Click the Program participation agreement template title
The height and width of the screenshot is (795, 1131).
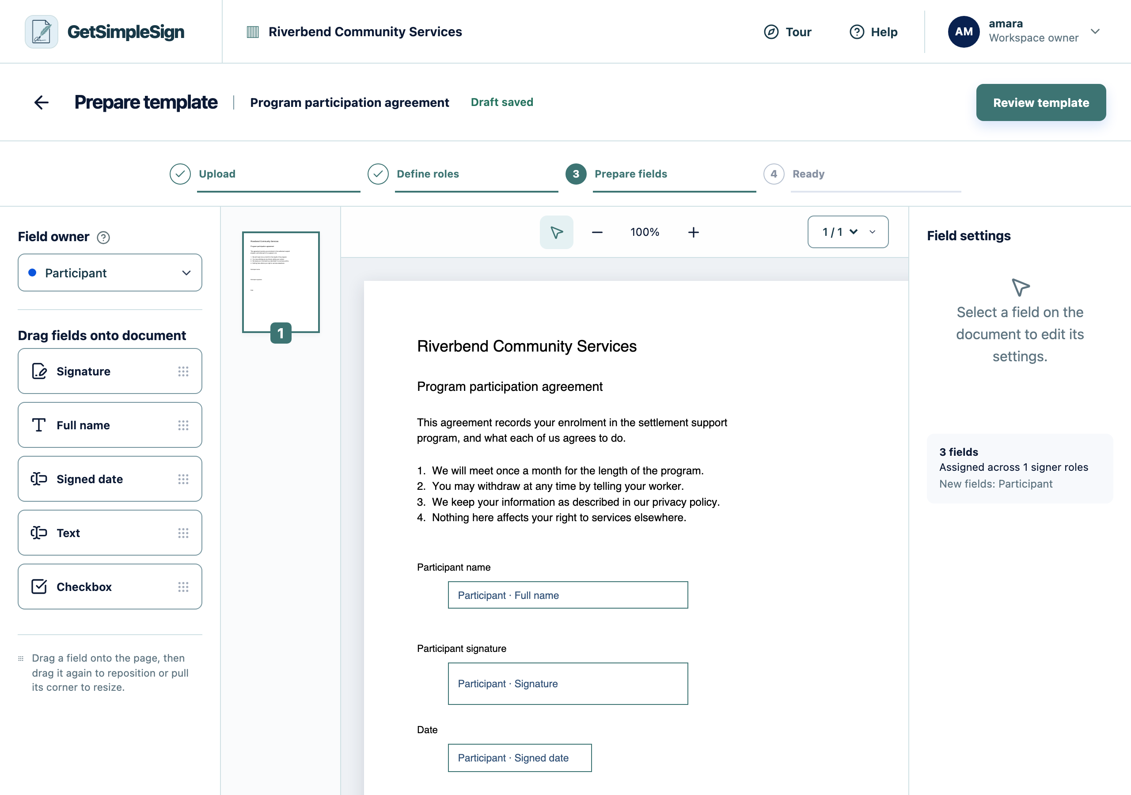click(x=349, y=102)
